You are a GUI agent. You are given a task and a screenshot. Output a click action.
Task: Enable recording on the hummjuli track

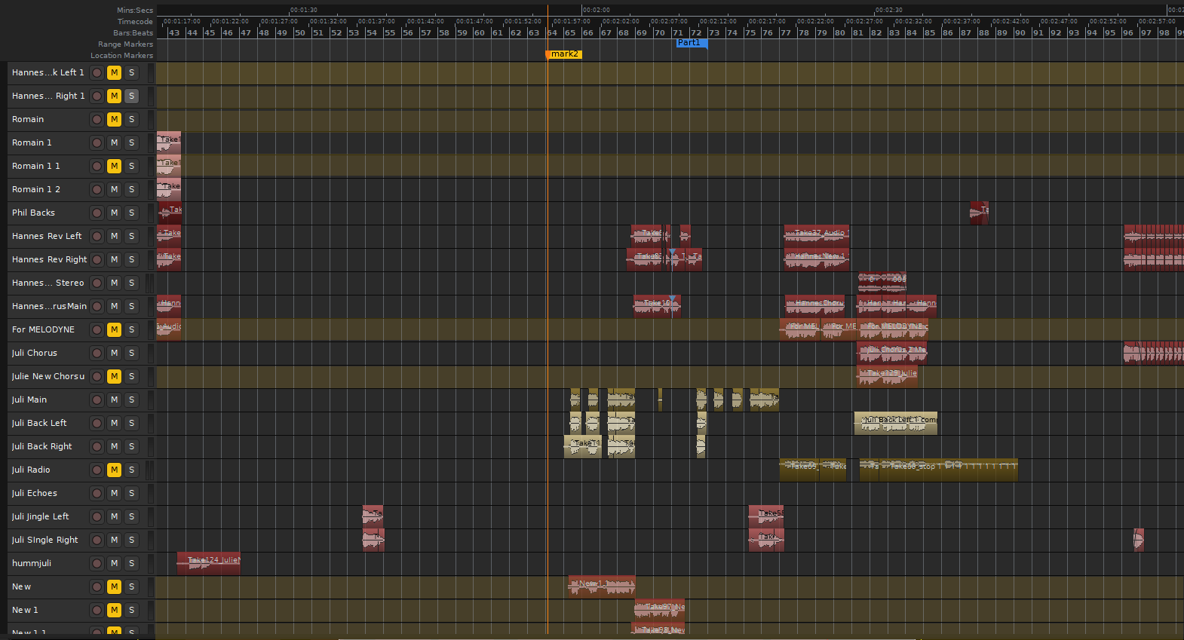pyautogui.click(x=97, y=563)
